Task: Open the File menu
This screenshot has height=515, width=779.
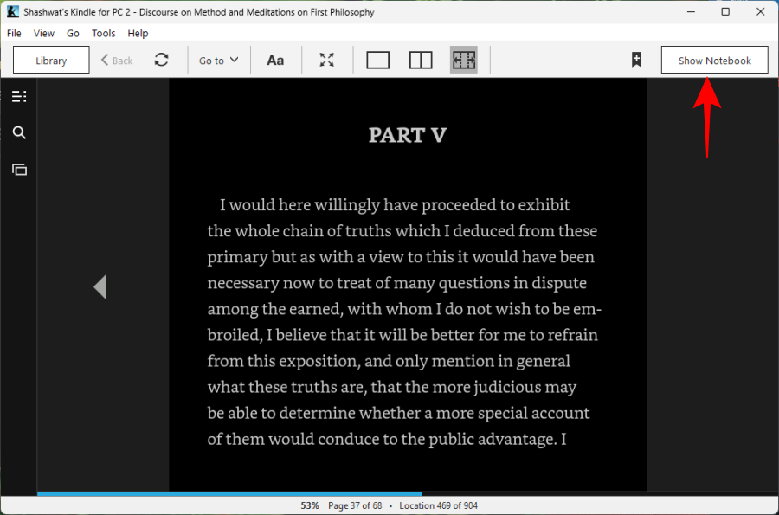Action: click(14, 33)
